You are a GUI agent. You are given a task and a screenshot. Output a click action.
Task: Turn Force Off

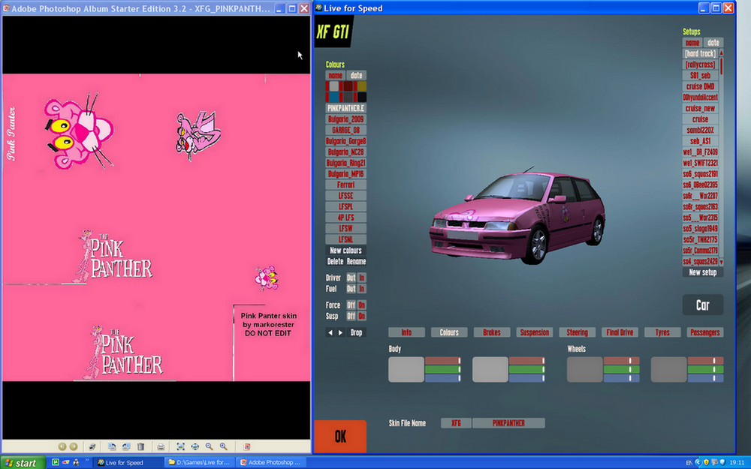[351, 305]
